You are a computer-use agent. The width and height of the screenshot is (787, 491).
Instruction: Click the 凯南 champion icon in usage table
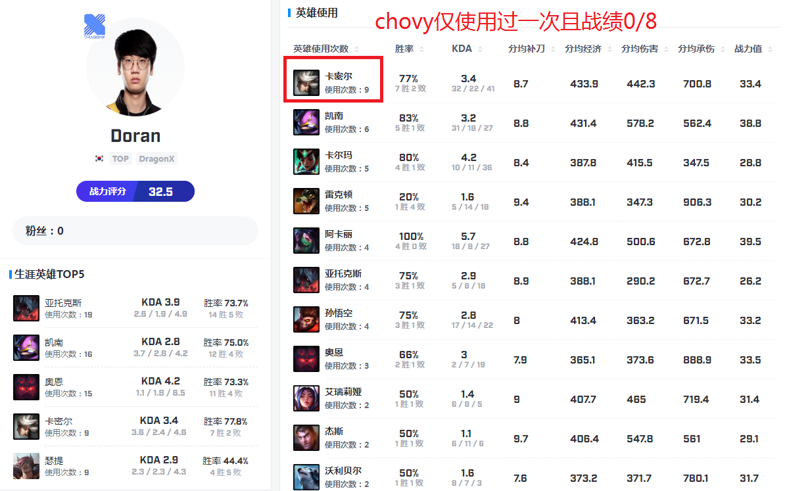[306, 122]
